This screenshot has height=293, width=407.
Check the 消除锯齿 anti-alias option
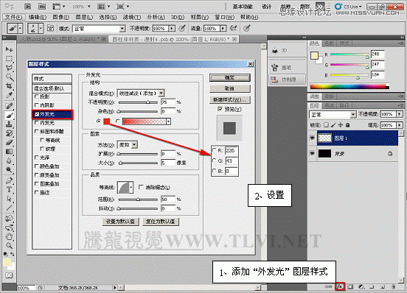pyautogui.click(x=142, y=187)
